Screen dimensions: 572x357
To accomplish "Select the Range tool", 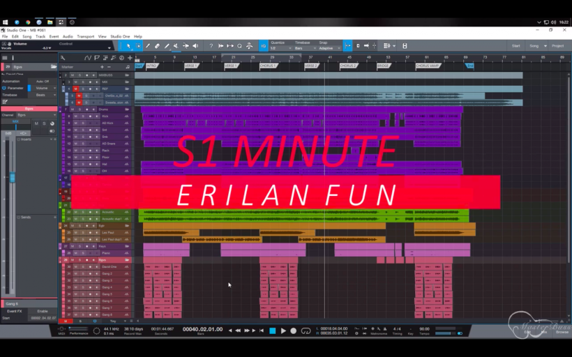I will 138,46.
